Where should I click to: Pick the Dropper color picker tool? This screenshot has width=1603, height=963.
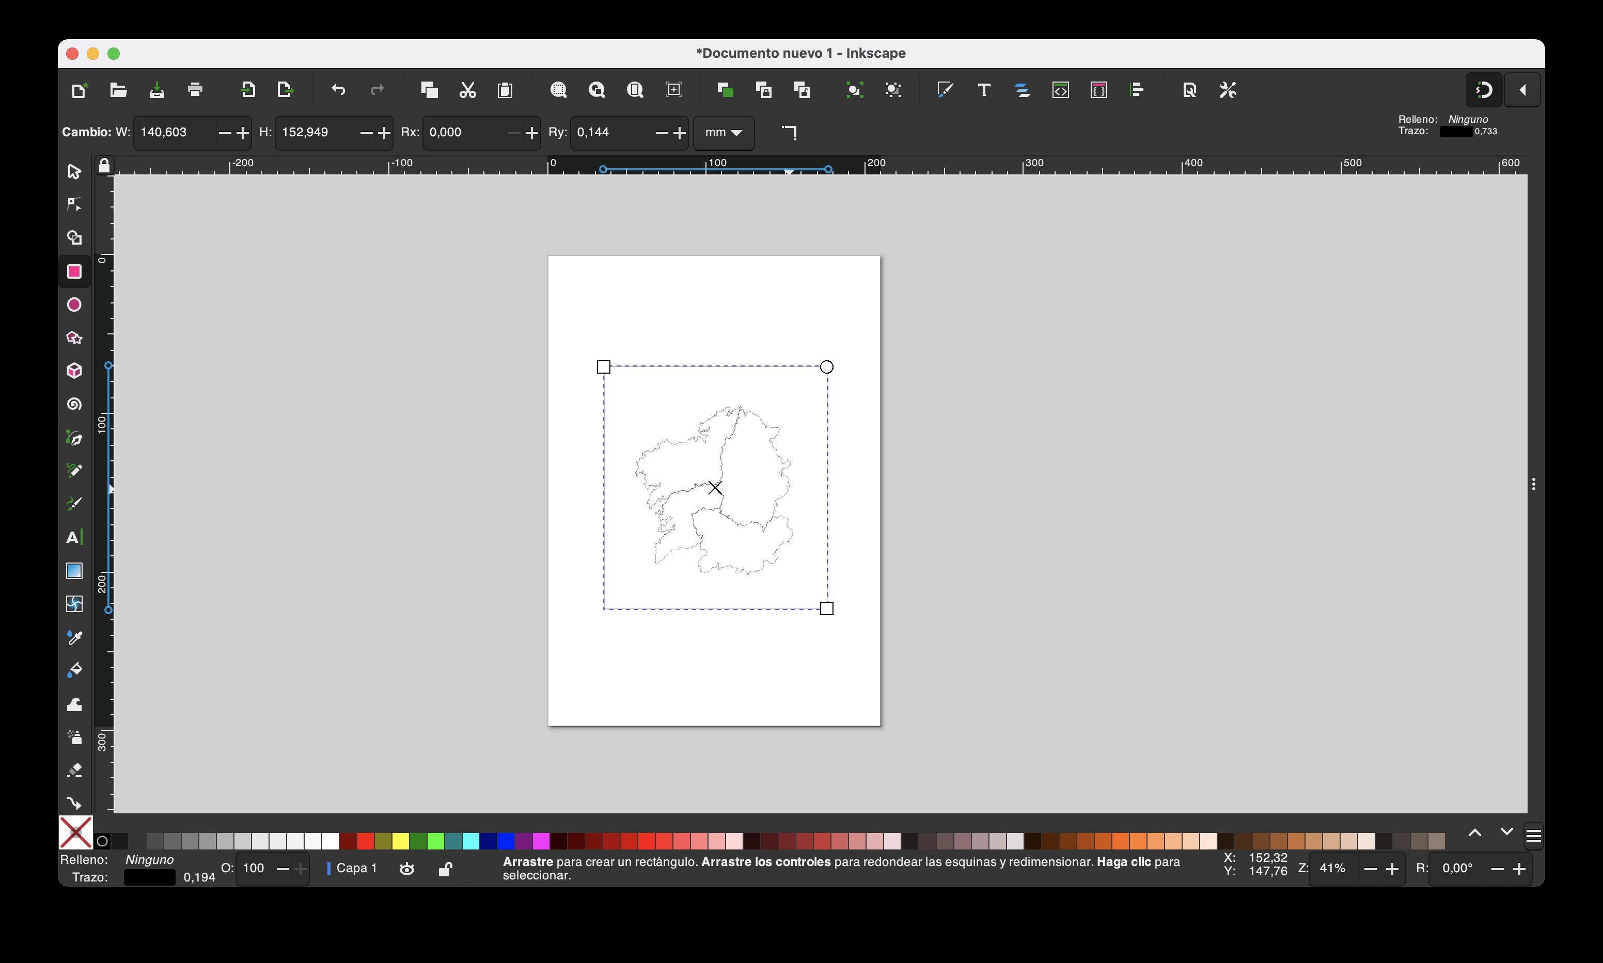point(74,637)
